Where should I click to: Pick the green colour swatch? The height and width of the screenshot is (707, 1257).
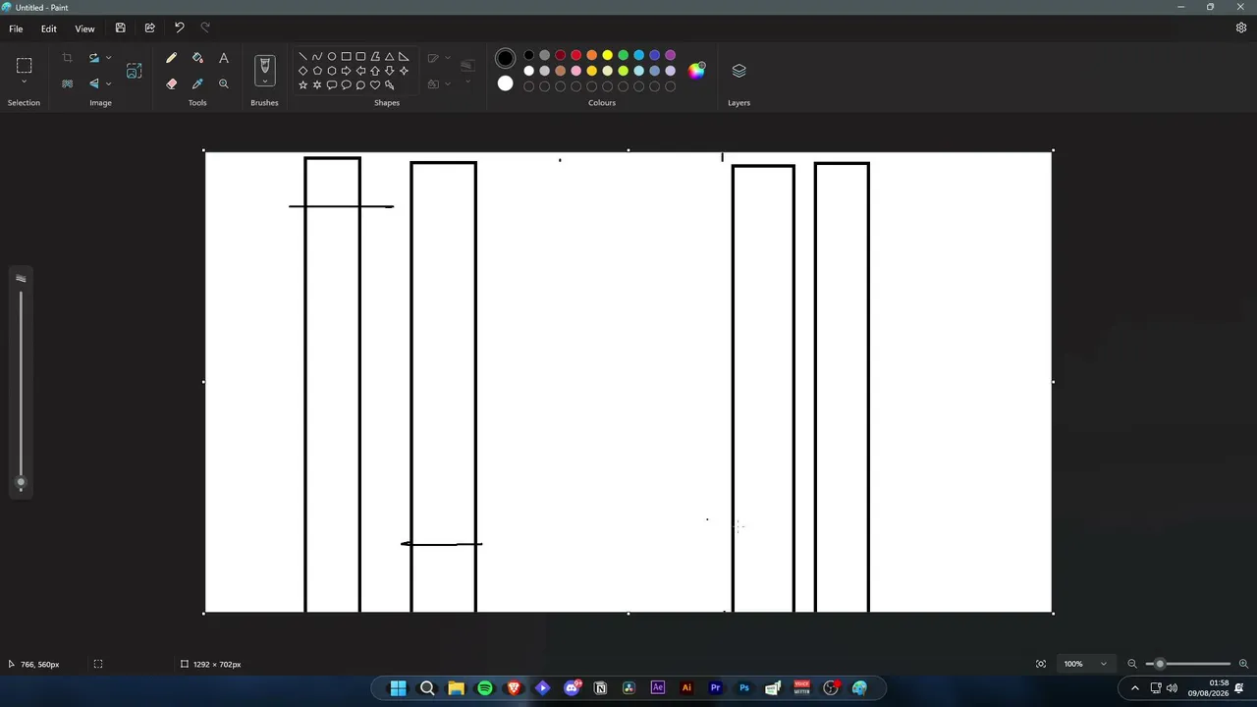(x=623, y=55)
